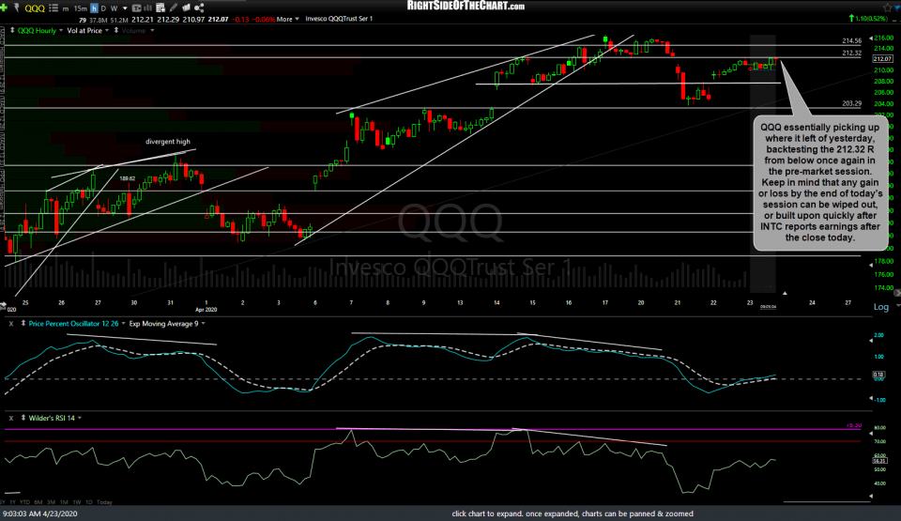Click the RightSideOfTheChart.com header logo
Image resolution: width=901 pixels, height=521 pixels.
466,6
